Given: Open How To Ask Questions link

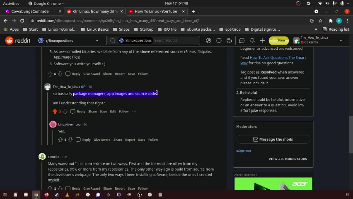Looking at the screenshot, I should (x=273, y=60).
